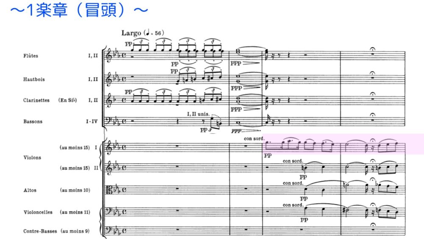The image size is (424, 239).
Task: Click the Clarinettes (En Sib) label
Action: point(50,100)
